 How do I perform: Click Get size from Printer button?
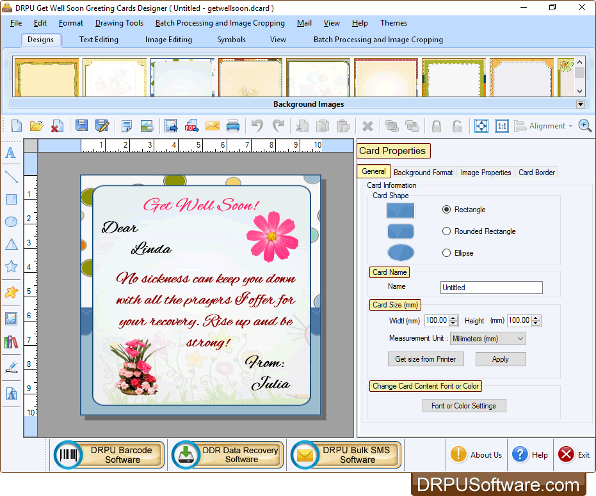(426, 359)
